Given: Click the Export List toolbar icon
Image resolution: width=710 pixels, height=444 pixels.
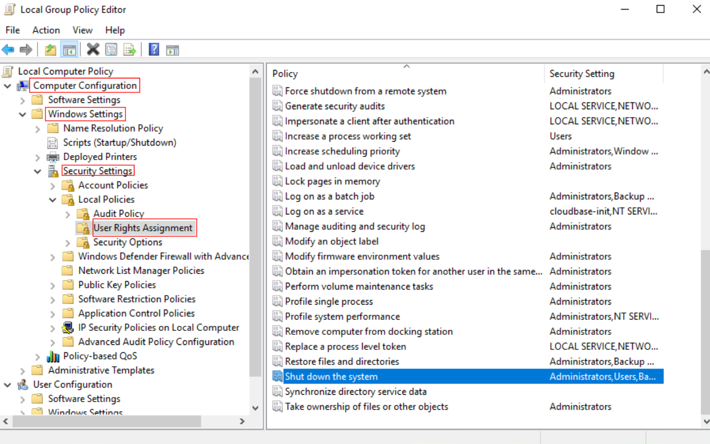Looking at the screenshot, I should click(x=130, y=50).
